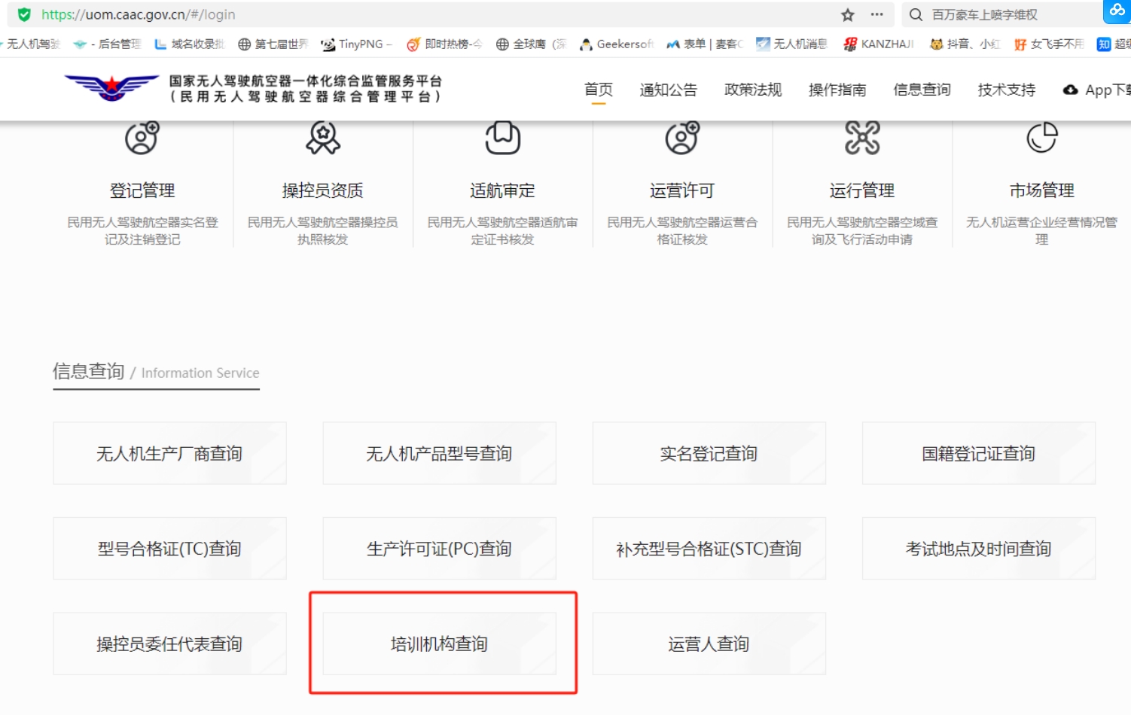Click the 运营人查询 button
The width and height of the screenshot is (1131, 715).
(x=709, y=643)
